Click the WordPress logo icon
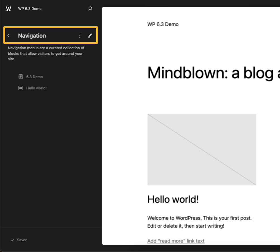280x252 pixels. click(x=8, y=8)
